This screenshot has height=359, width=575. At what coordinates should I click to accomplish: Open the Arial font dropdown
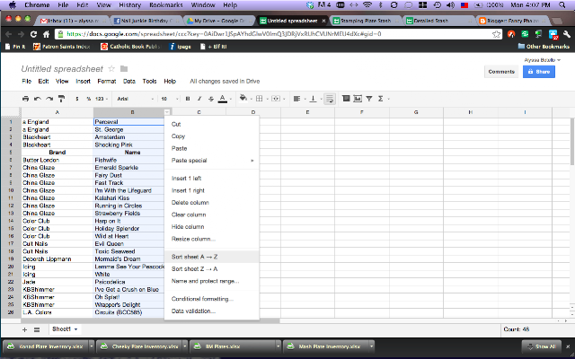(x=136, y=99)
